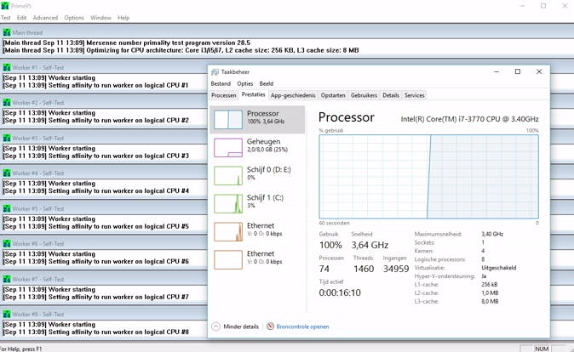
Task: Open the Help menu in Prime95
Action: click(123, 18)
